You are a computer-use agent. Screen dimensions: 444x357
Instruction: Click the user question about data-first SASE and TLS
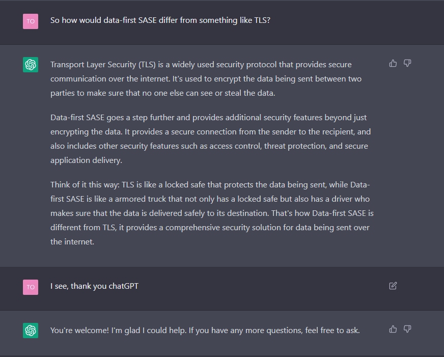click(159, 20)
